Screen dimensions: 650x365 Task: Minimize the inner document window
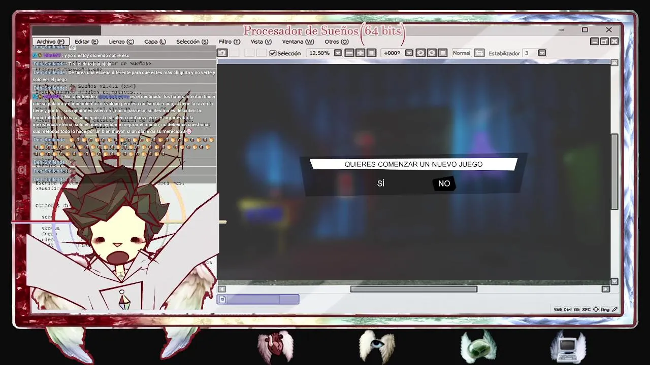595,42
